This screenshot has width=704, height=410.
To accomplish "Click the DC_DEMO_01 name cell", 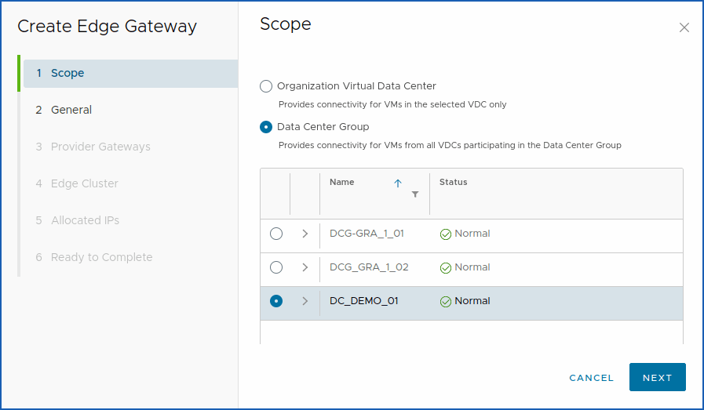I will click(364, 301).
